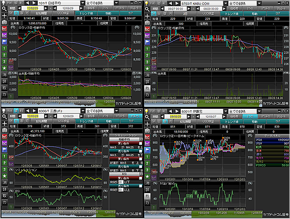
Task: Click blue flag icon in KABU.COM window
Action: click(147, 42)
